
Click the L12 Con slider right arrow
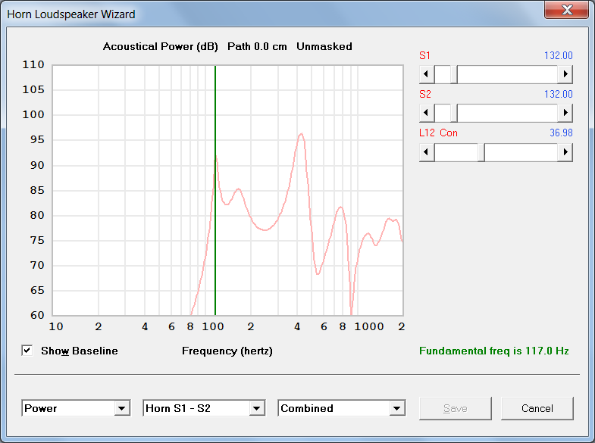(x=565, y=152)
